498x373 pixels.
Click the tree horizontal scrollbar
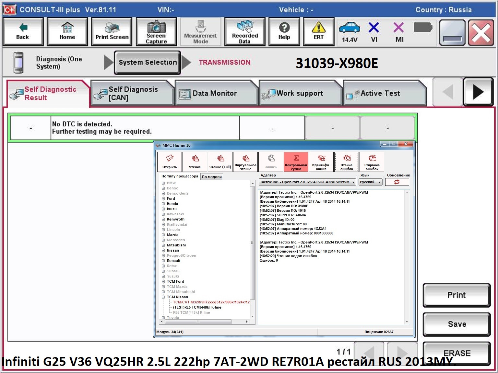[198, 322]
